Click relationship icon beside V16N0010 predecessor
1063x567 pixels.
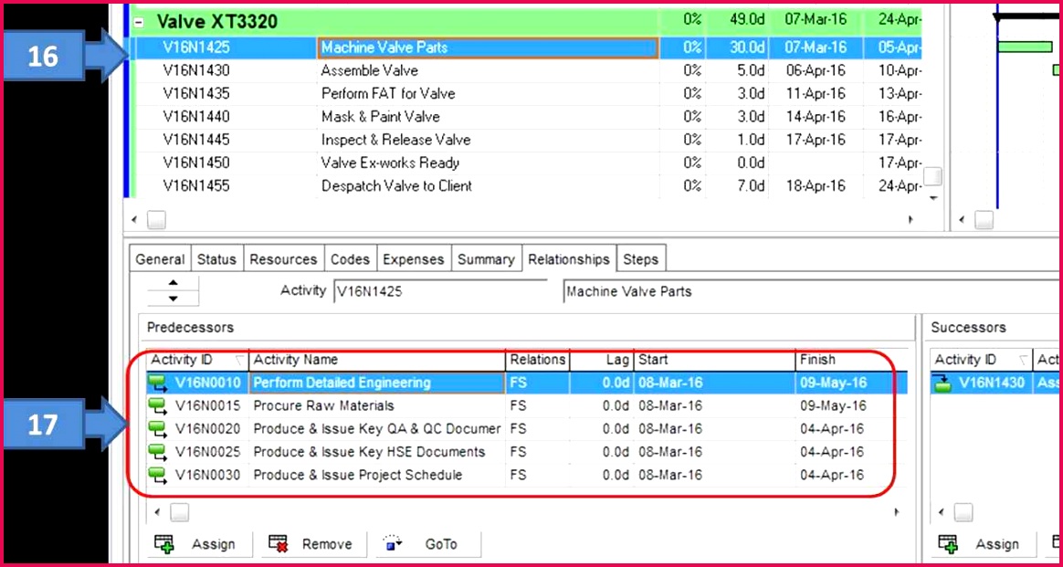coord(159,383)
